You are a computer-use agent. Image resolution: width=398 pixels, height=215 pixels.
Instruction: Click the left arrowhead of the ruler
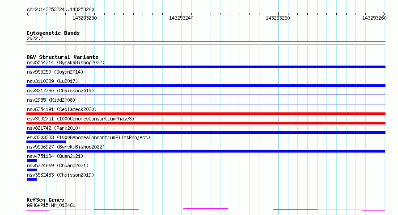tap(28, 14)
